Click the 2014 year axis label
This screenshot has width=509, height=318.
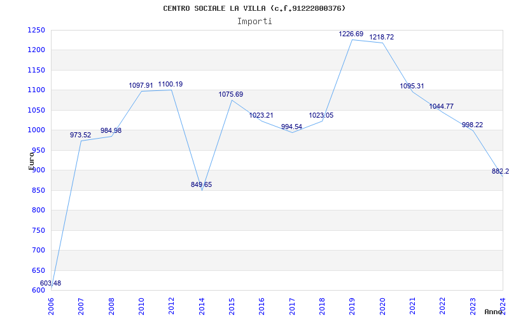pyautogui.click(x=202, y=306)
